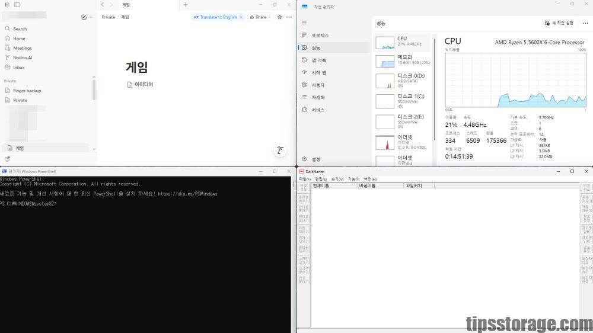Screen dimensions: 593x333
Task: Open Task Manager settings (설정)
Action: (x=315, y=159)
